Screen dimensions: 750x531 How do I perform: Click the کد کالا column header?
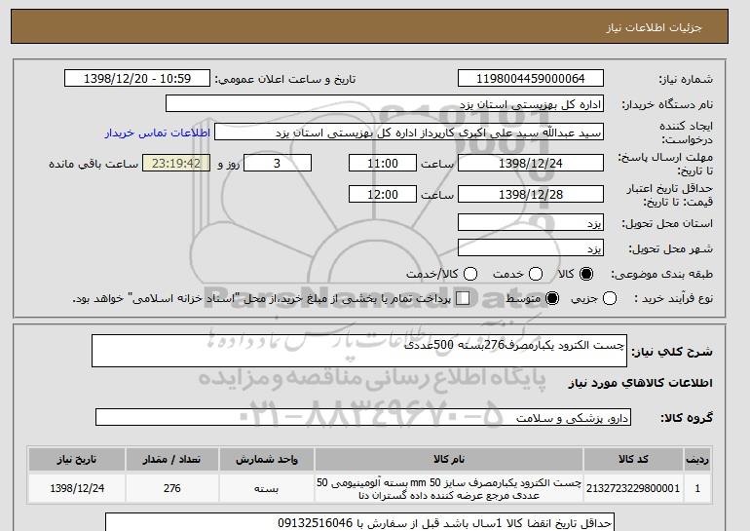tap(633, 459)
